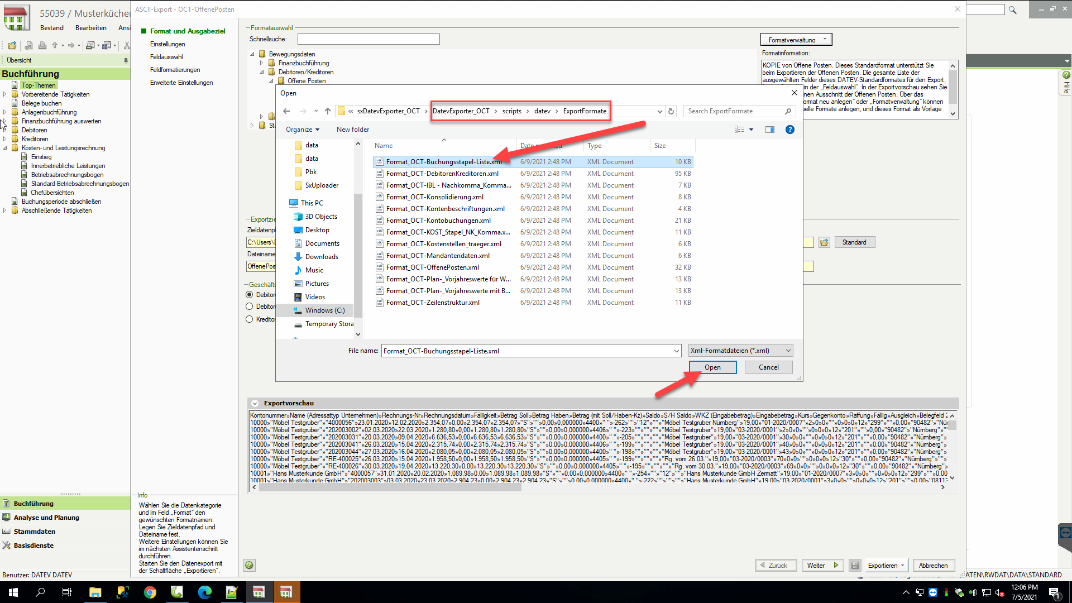1072x603 pixels.
Task: Expand the Organize dropdown
Action: coord(302,129)
